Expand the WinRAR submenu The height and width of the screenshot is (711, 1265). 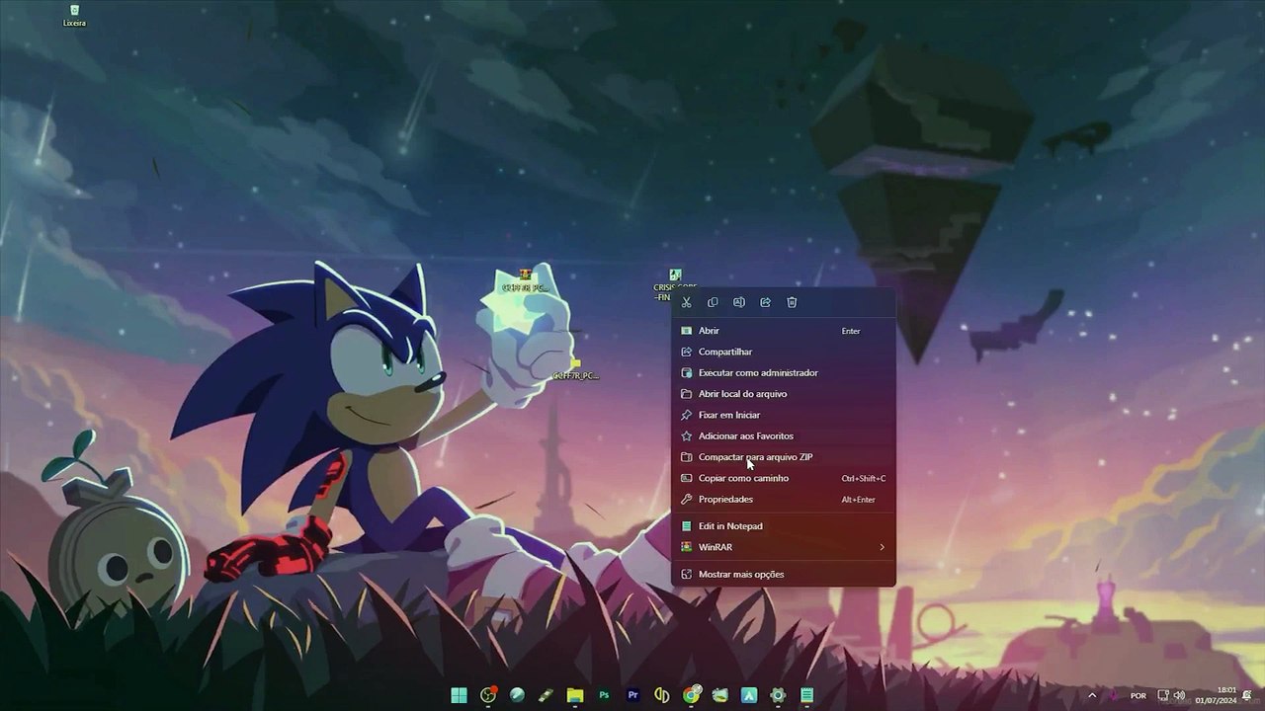(784, 547)
